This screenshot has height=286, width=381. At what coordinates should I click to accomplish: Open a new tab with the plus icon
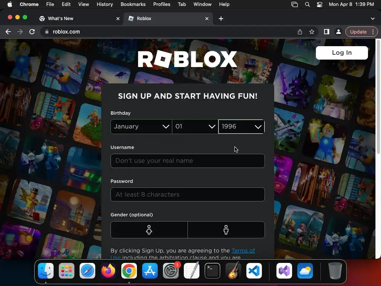point(221,19)
